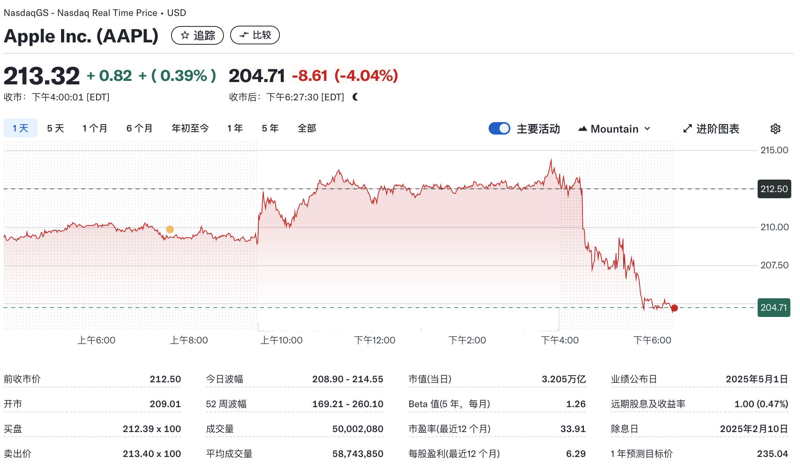Select the 1年 range tab
The height and width of the screenshot is (469, 800).
[235, 128]
